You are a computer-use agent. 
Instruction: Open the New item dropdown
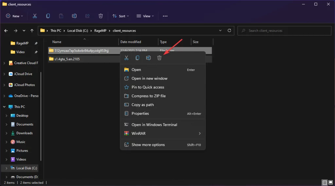coord(14,16)
